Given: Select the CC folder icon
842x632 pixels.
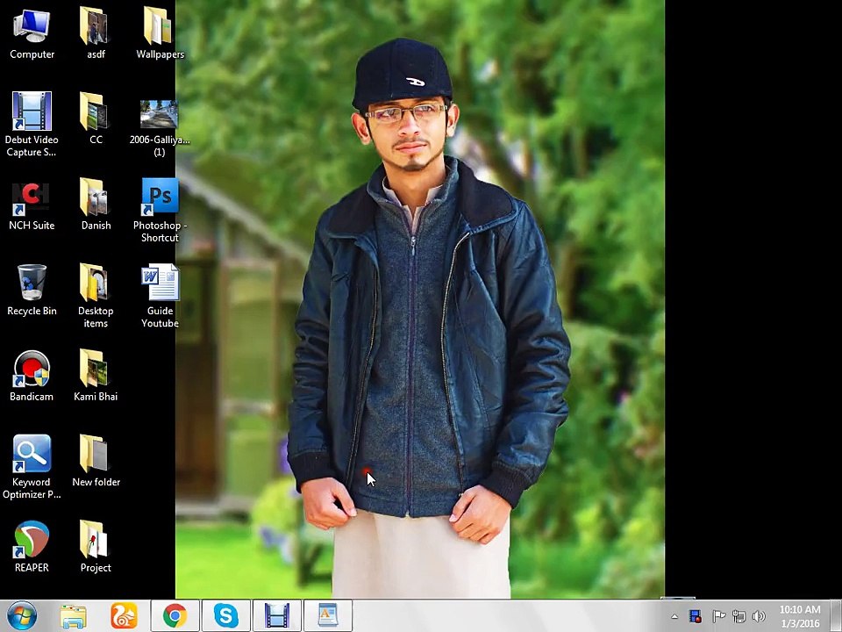Looking at the screenshot, I should [96, 118].
